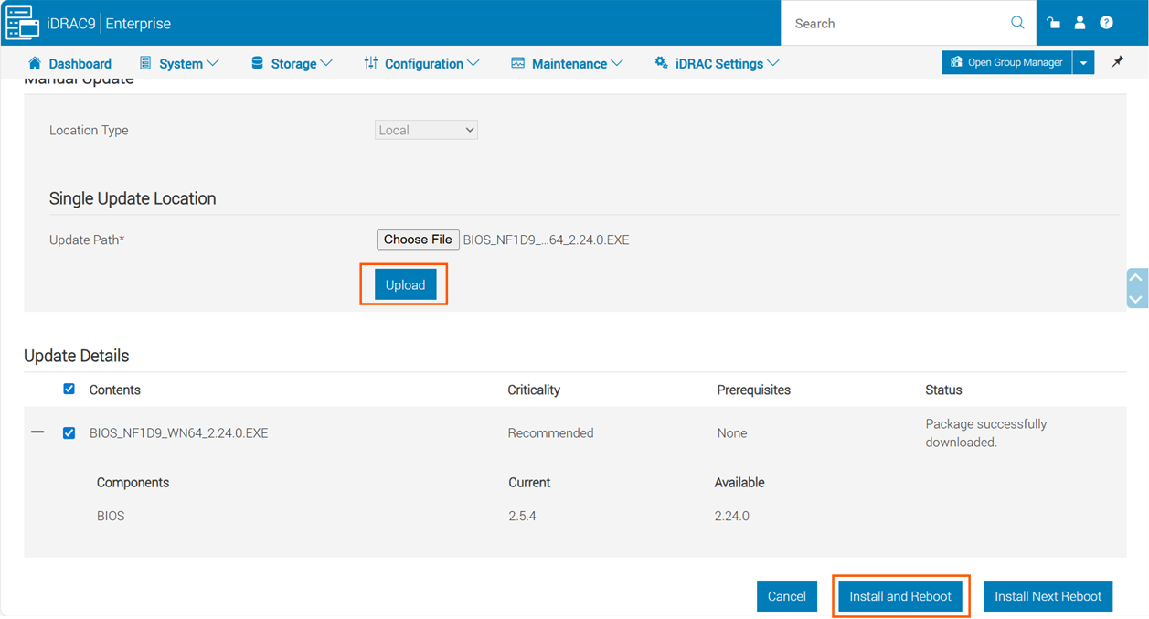Open the user profile icon
This screenshot has width=1149, height=619.
[x=1080, y=23]
